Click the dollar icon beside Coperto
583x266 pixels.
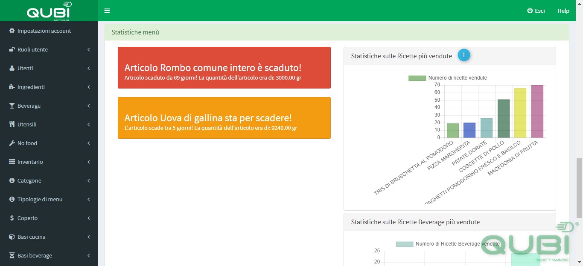(12, 218)
